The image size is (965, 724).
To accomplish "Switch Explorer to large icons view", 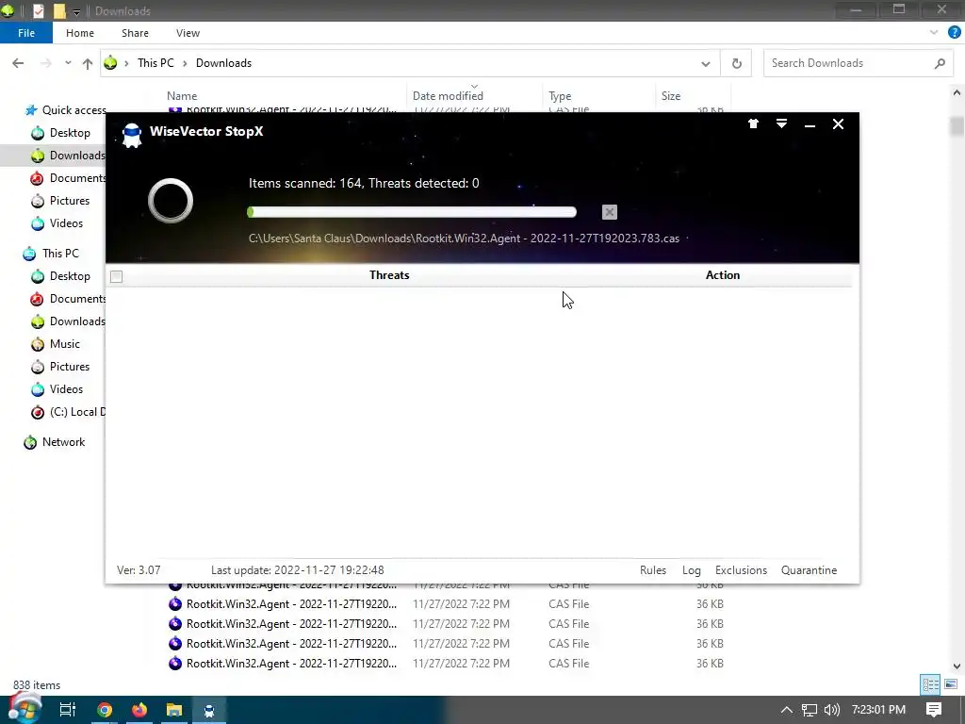I will pyautogui.click(x=951, y=684).
